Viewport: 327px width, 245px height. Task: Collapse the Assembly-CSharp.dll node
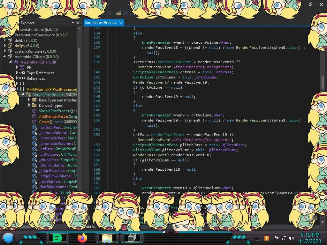pos(11,62)
